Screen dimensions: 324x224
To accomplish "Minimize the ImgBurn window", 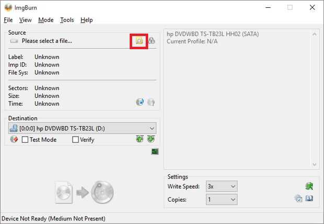I will click(268, 7).
